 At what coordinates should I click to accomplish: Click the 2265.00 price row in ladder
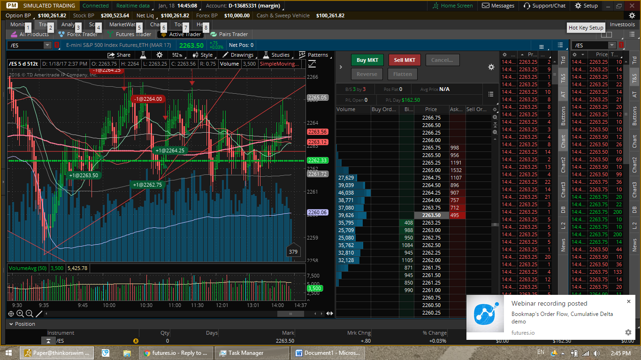pyautogui.click(x=431, y=170)
